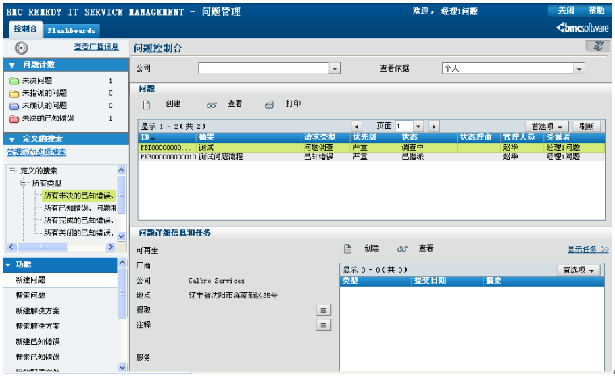Open the 提取 text editor icon
Image resolution: width=615 pixels, height=378 pixels.
point(324,310)
